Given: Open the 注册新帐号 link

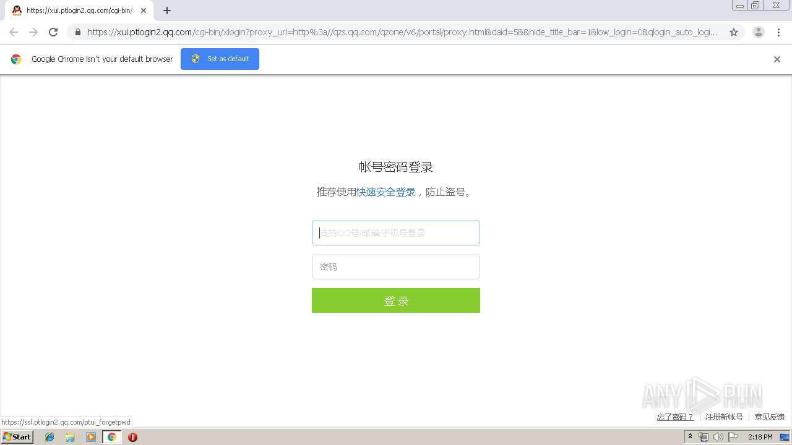Looking at the screenshot, I should (724, 417).
